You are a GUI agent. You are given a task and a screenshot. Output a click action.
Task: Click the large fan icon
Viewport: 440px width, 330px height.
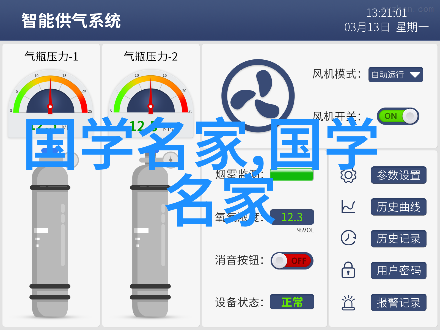click(x=258, y=96)
